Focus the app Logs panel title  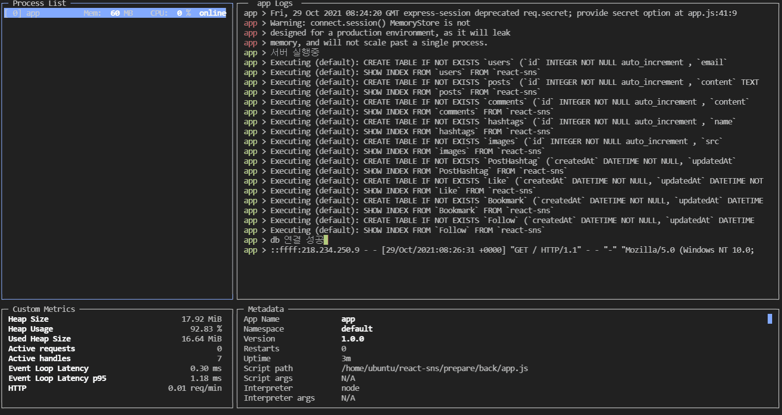coord(274,3)
